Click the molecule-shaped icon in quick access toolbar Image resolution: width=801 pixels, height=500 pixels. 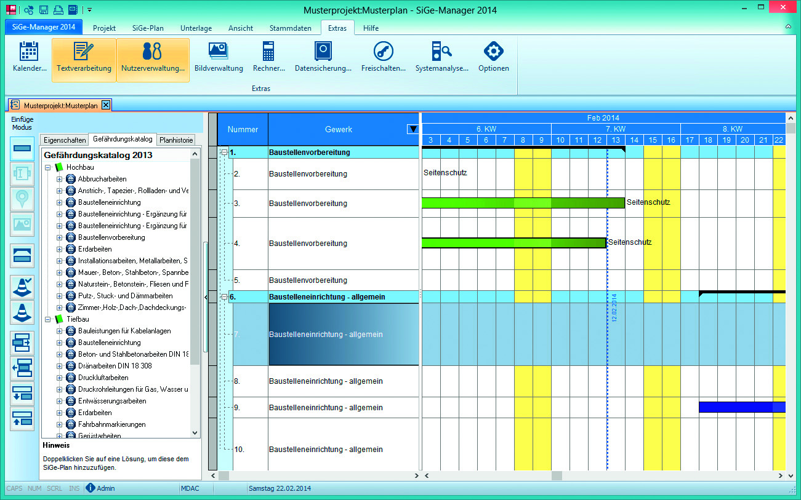click(x=28, y=10)
